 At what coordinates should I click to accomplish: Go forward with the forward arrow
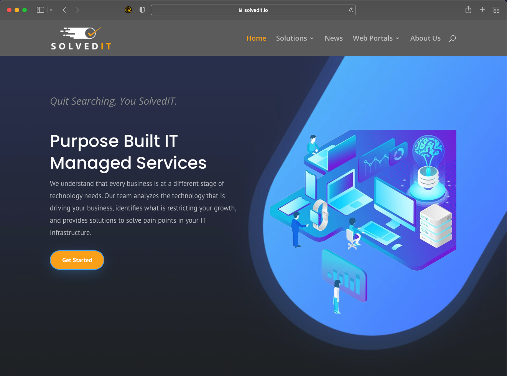[77, 10]
